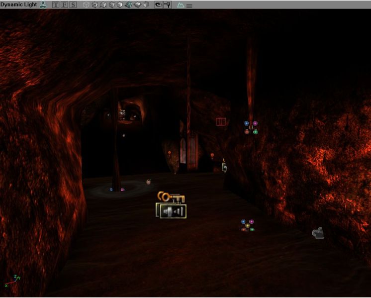Screen dimensions: 371x298
Task: Select the arched doorway mesh in distance
Action: point(183,151)
